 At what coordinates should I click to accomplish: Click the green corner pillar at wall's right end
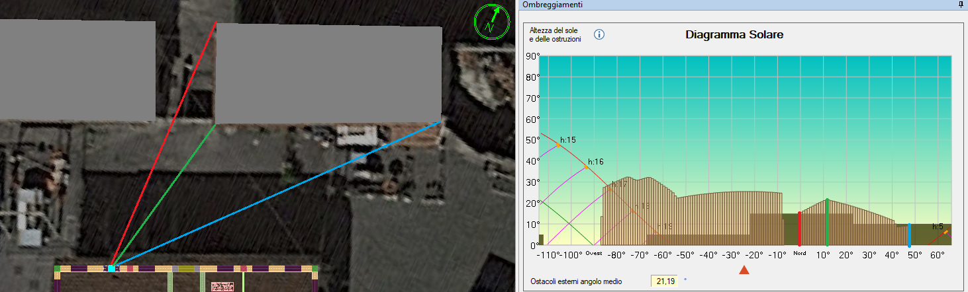(x=315, y=268)
